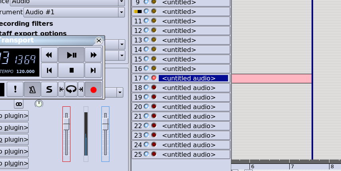
Task: Mute track 17 using its blue LED
Action: [146, 78]
